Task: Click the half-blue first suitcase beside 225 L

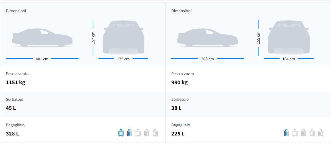Action: 286,133
